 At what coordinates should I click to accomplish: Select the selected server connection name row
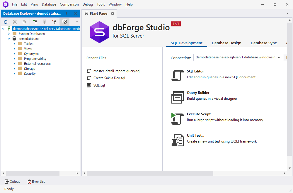click(x=46, y=29)
